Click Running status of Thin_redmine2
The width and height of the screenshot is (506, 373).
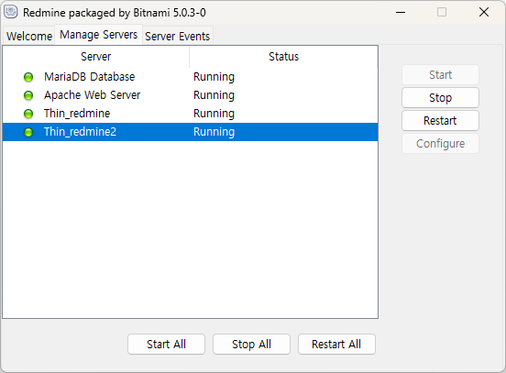214,132
